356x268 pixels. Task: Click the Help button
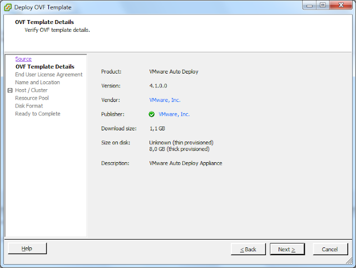click(27, 248)
